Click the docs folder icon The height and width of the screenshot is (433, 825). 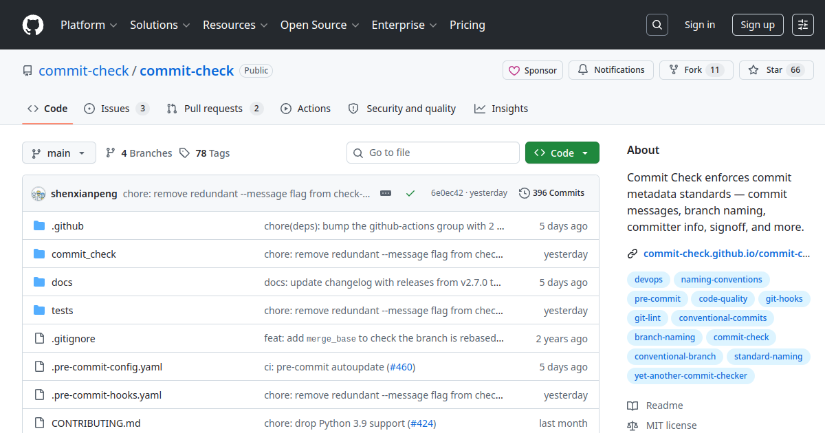click(x=39, y=282)
